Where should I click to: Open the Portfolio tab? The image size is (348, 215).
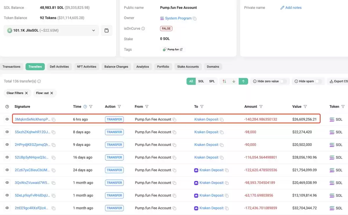(163, 67)
